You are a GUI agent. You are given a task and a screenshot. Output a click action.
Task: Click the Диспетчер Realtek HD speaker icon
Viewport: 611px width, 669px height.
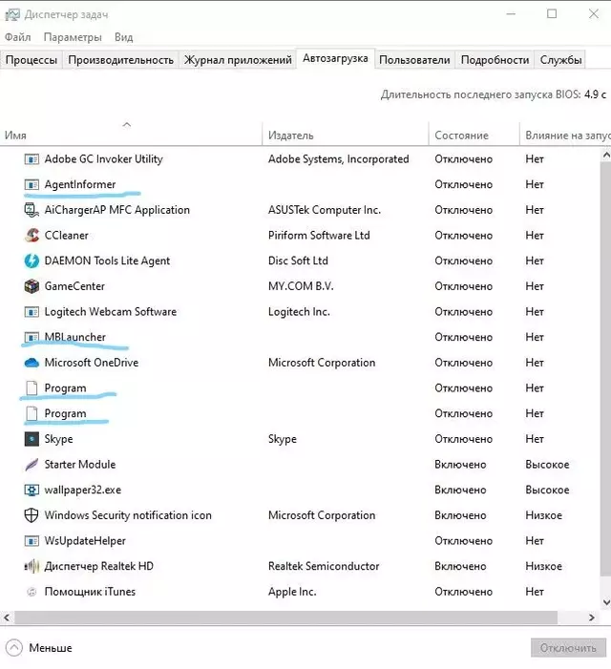point(32,566)
